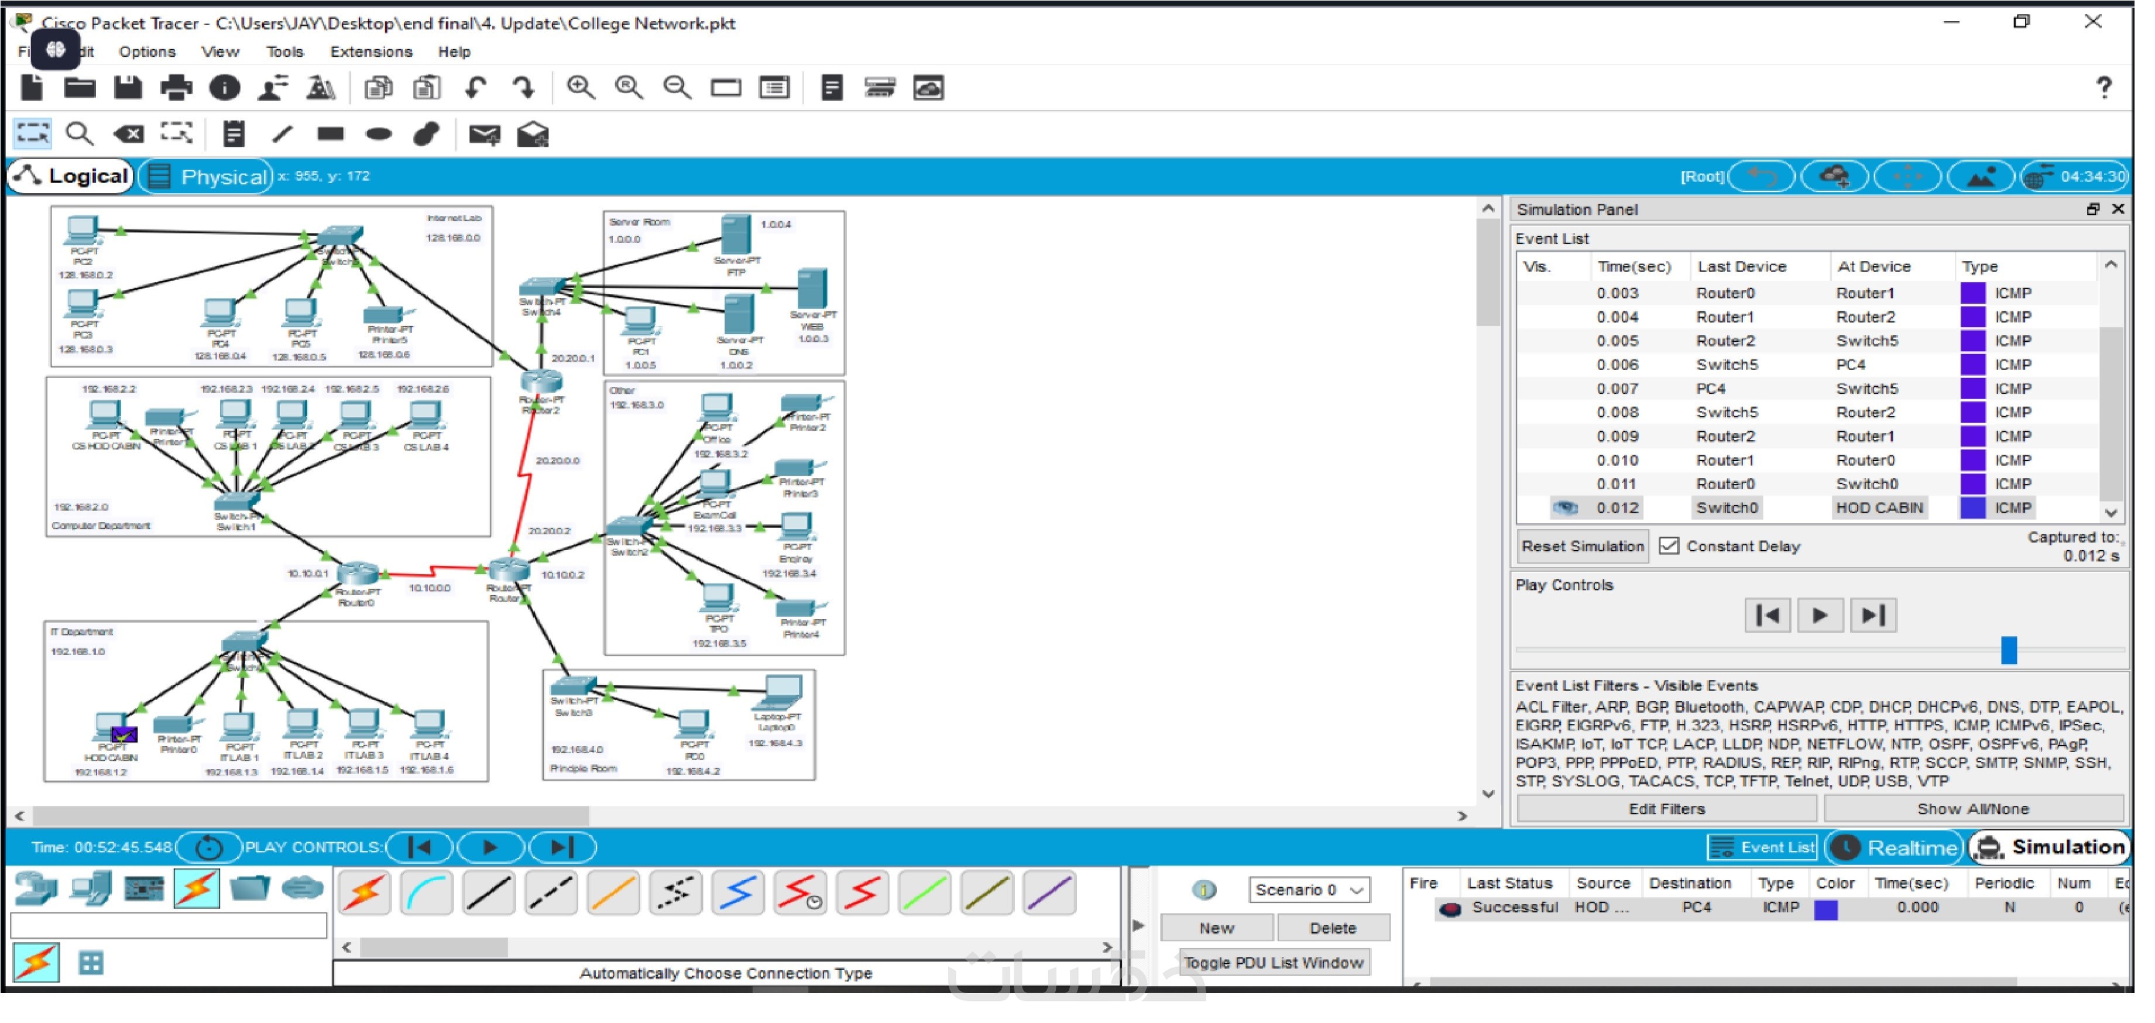Select the Place Note tool
Screen dimensions: 2155x1023
(x=234, y=134)
